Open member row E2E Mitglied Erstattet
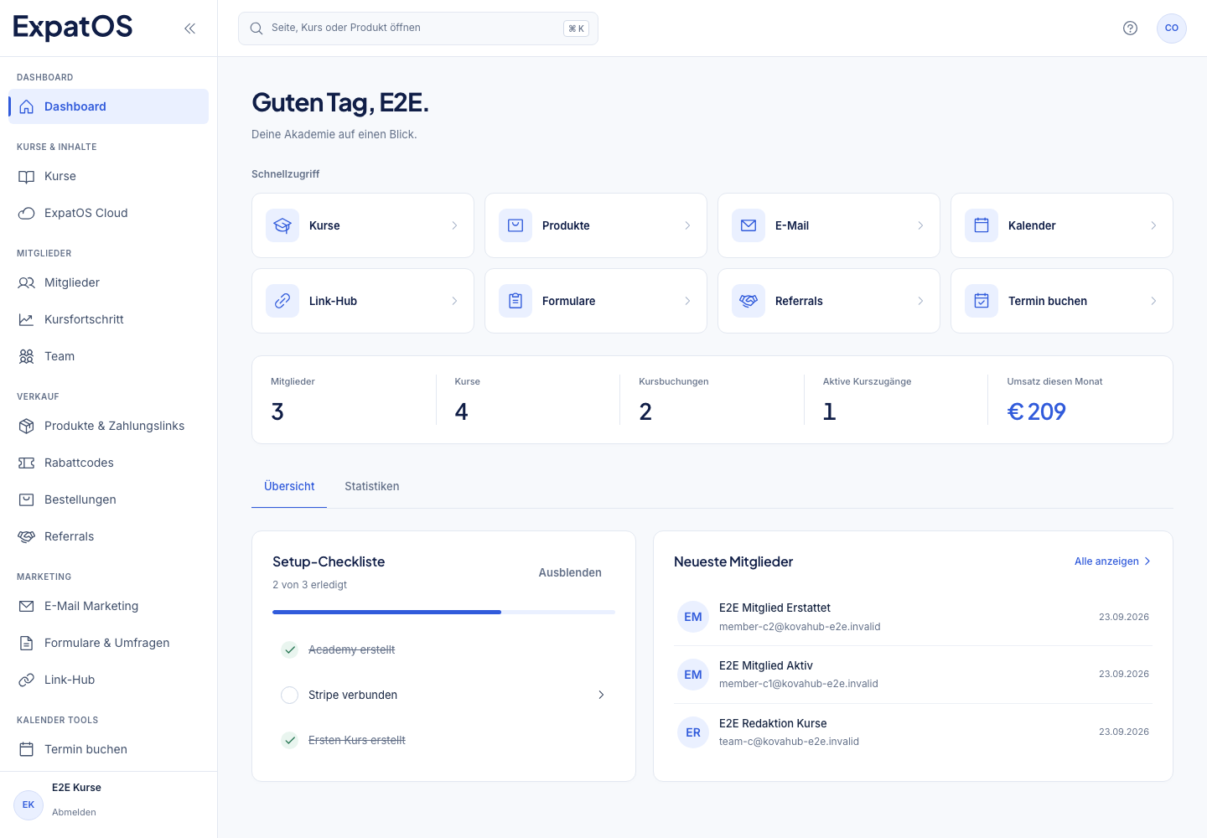This screenshot has width=1207, height=838. [913, 617]
